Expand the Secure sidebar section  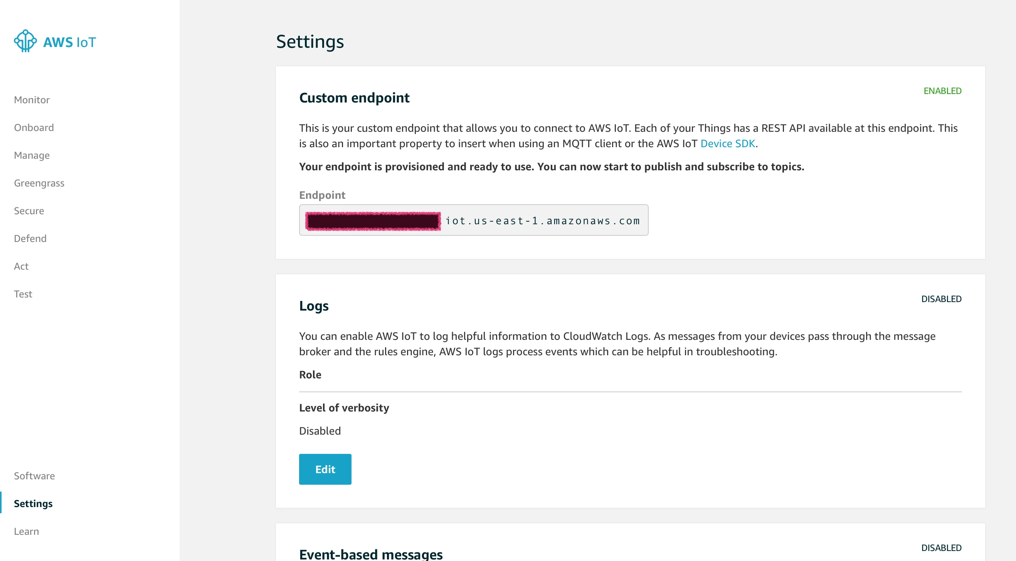[29, 211]
